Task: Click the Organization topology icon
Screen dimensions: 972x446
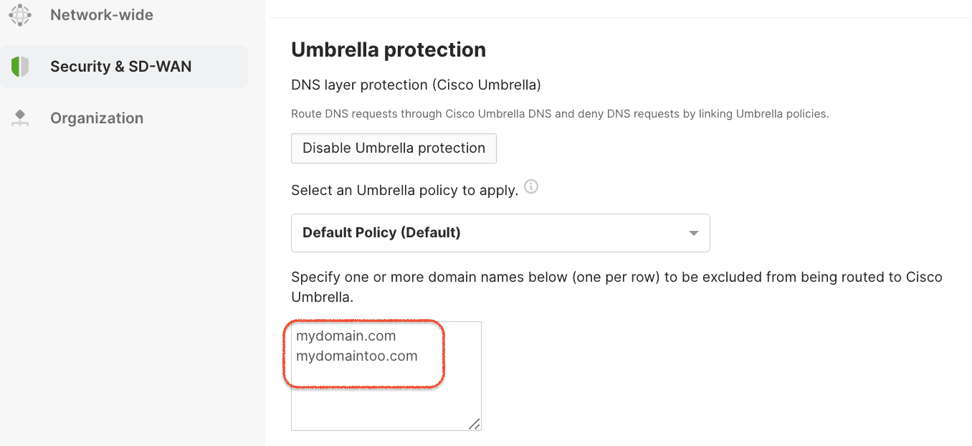Action: click(20, 118)
